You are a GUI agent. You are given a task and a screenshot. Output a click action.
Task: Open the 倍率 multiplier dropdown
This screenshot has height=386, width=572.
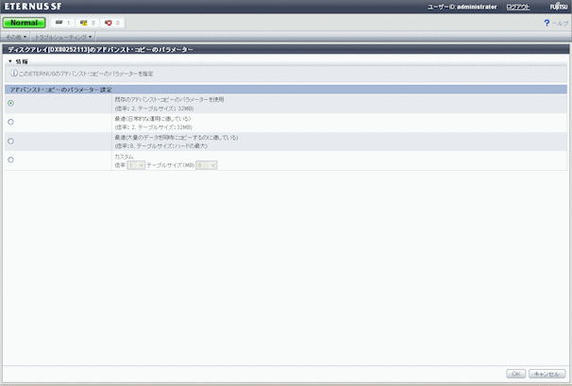click(x=136, y=165)
